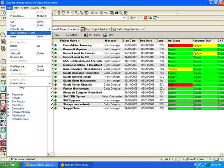Open the Document Library link
This screenshot has height=168, width=224.
[21, 112]
